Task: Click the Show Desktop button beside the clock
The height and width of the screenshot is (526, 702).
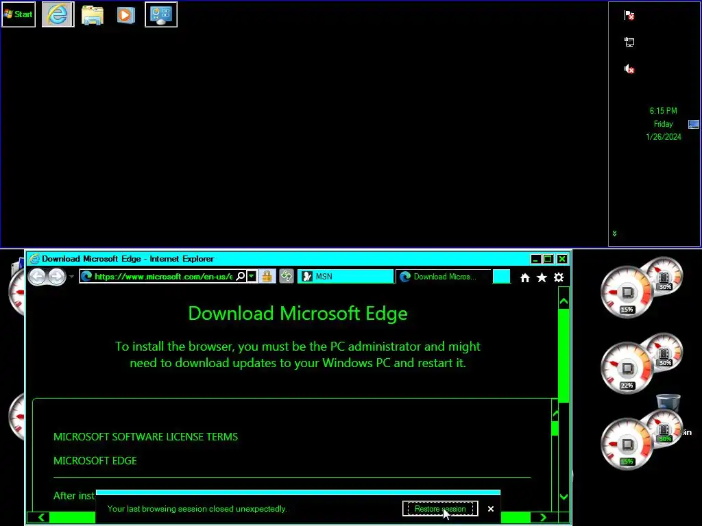Action: point(694,125)
